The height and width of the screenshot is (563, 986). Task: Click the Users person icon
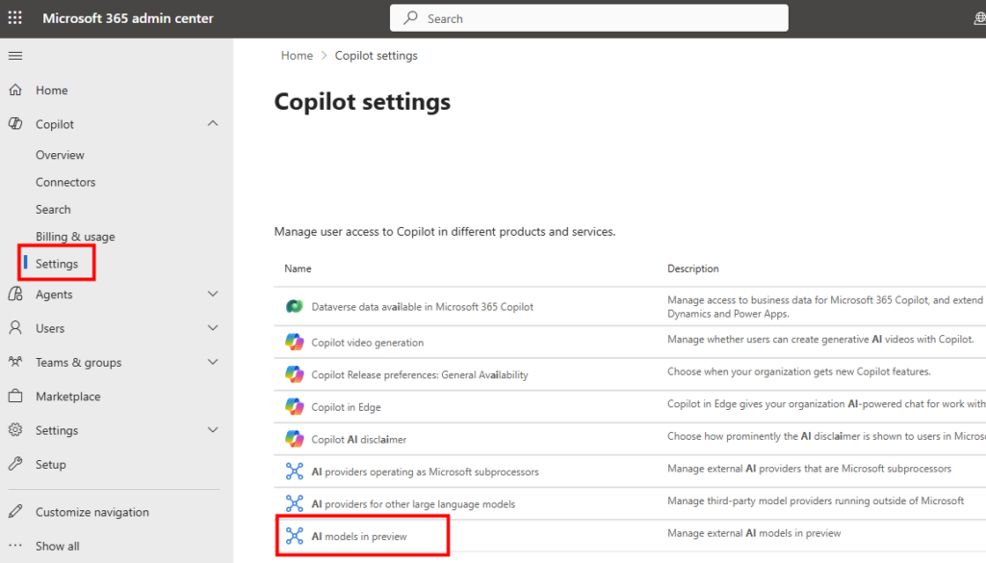pyautogui.click(x=15, y=328)
